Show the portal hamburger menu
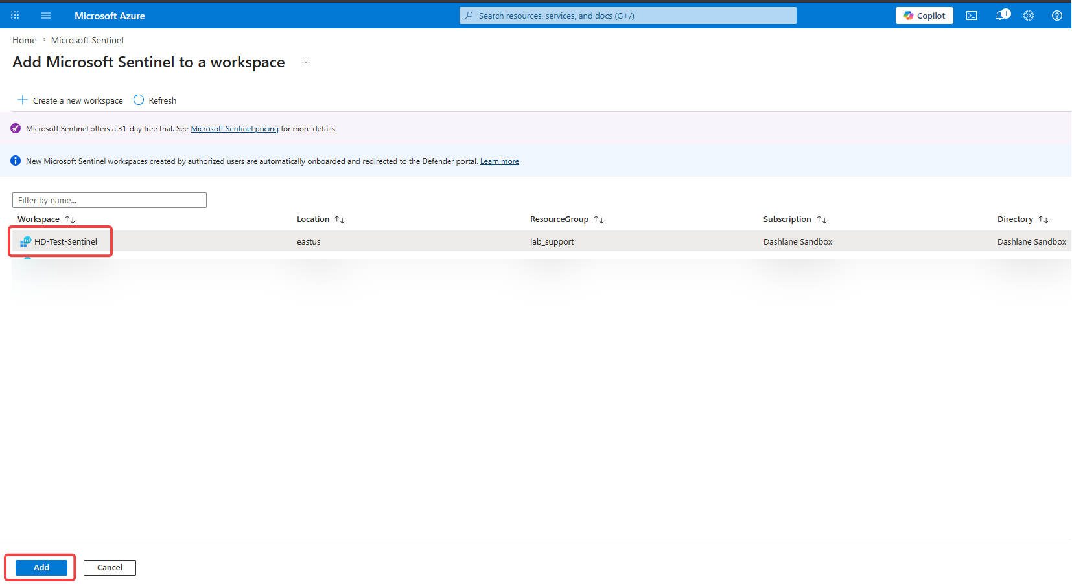The width and height of the screenshot is (1072, 584). point(46,16)
